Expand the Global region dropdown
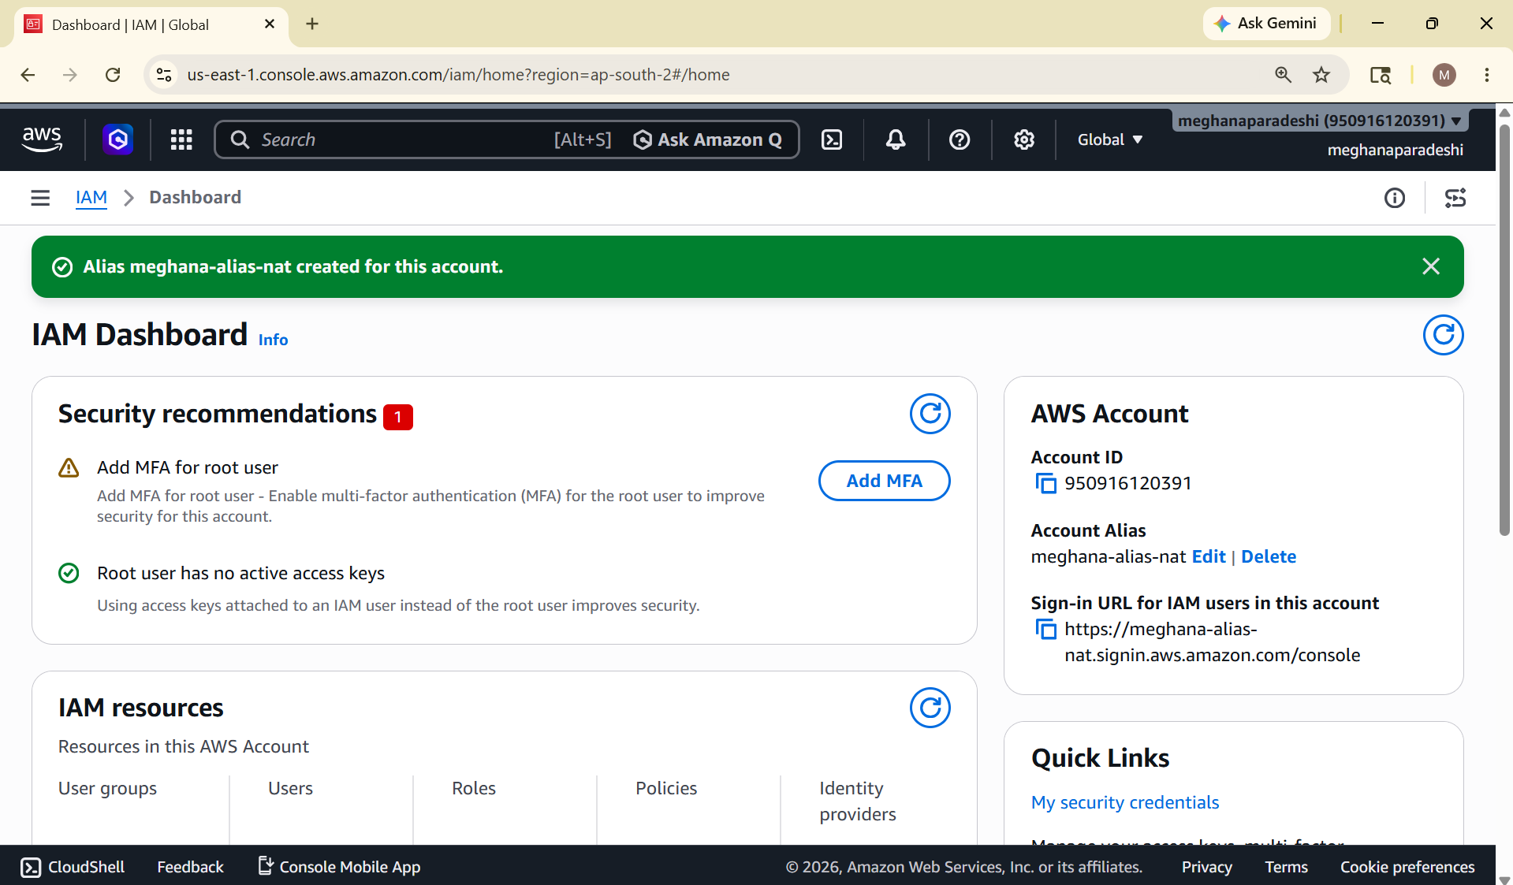The width and height of the screenshot is (1513, 885). (x=1110, y=139)
